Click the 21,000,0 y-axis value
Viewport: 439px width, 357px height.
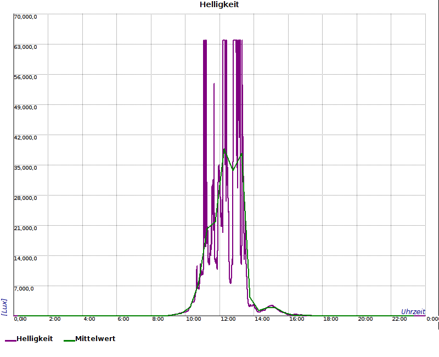pos(25,228)
